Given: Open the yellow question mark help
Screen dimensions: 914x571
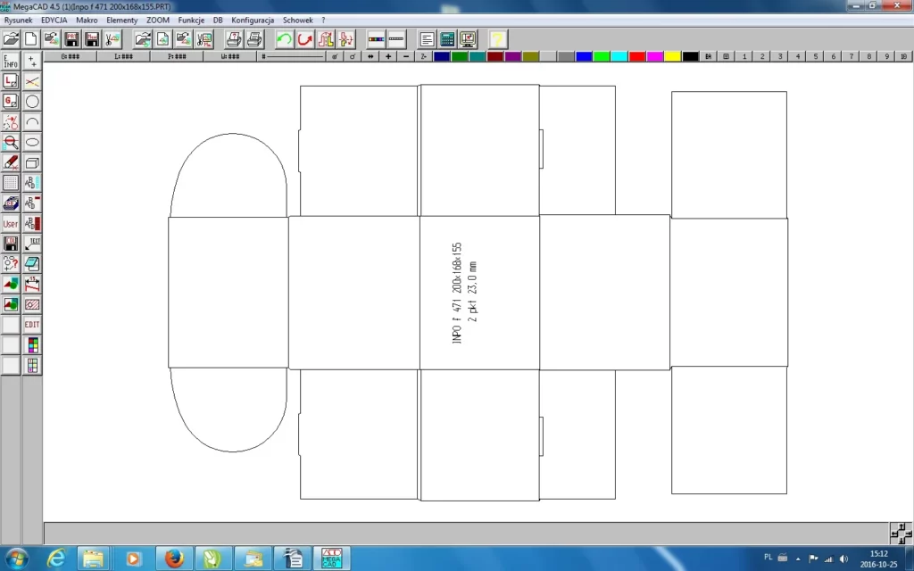Looking at the screenshot, I should 498,39.
